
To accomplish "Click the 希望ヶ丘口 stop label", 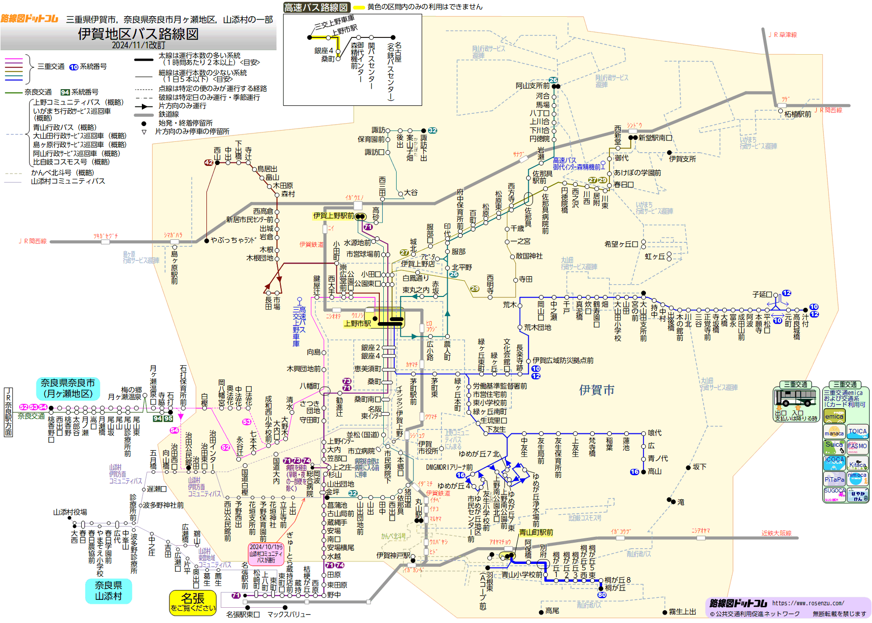I will click(x=621, y=244).
